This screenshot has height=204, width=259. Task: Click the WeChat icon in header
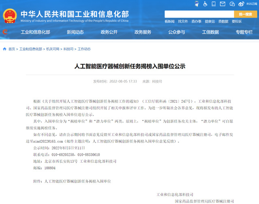pos(232,4)
